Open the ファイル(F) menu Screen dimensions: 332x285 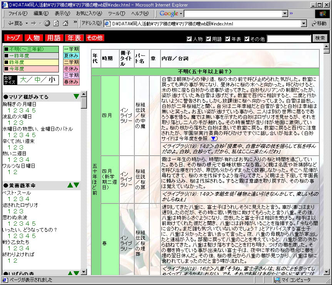click(x=18, y=13)
